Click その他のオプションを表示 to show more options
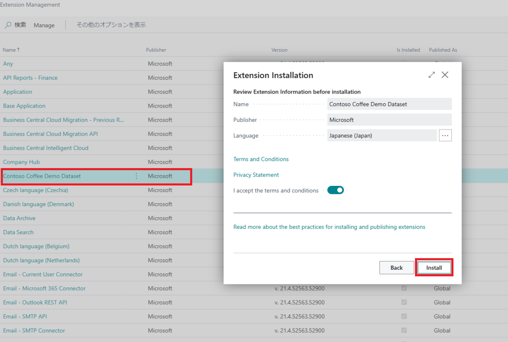This screenshot has width=508, height=342. (x=111, y=25)
